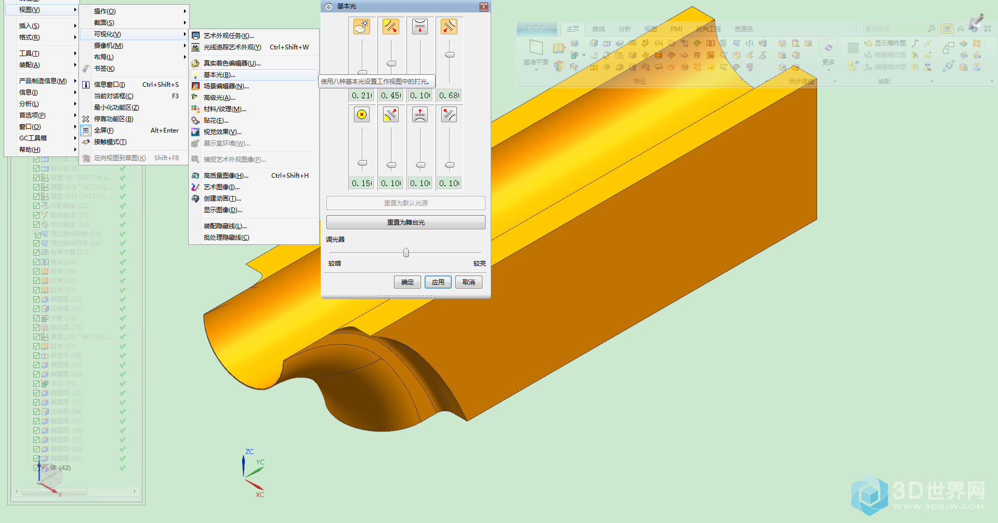Click the Create Animation (创建动画) icon
Viewport: 998px width, 523px height.
tap(195, 199)
